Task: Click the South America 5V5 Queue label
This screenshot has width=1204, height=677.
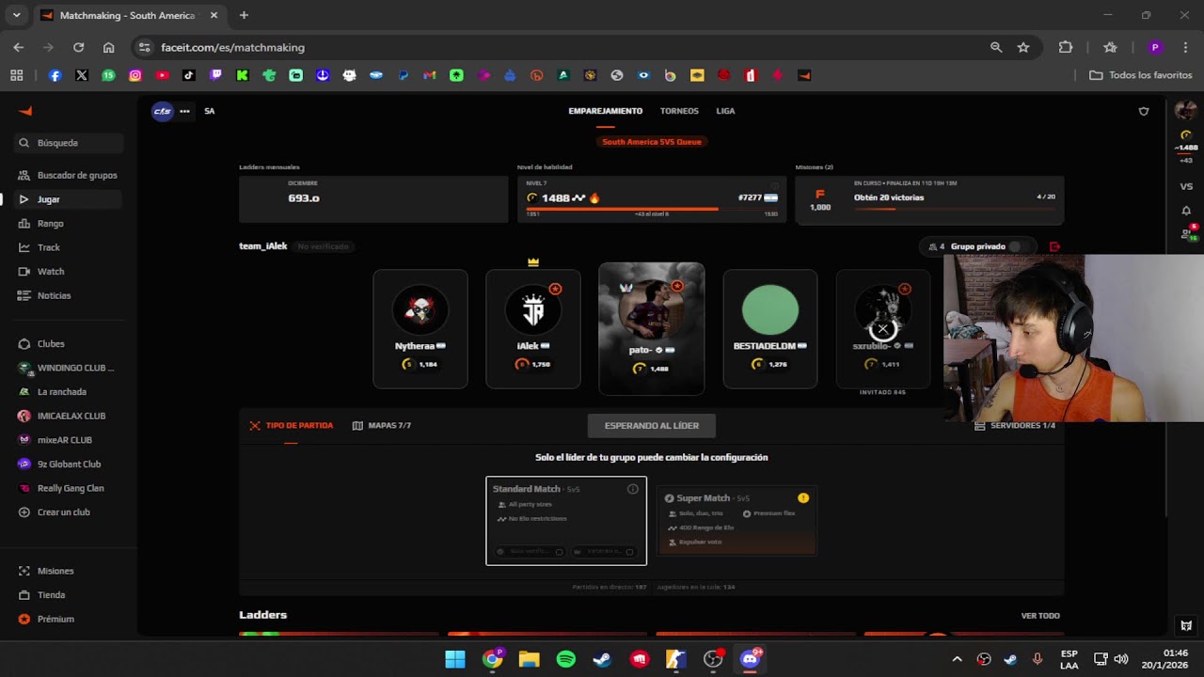Action: pyautogui.click(x=651, y=142)
